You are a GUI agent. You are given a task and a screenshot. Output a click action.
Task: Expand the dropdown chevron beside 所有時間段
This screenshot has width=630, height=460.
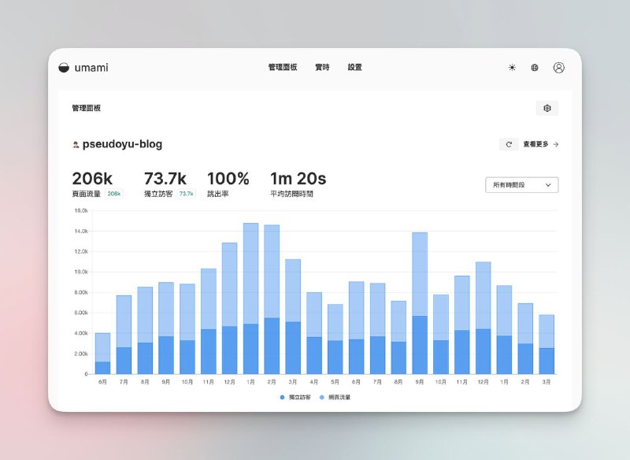click(548, 185)
